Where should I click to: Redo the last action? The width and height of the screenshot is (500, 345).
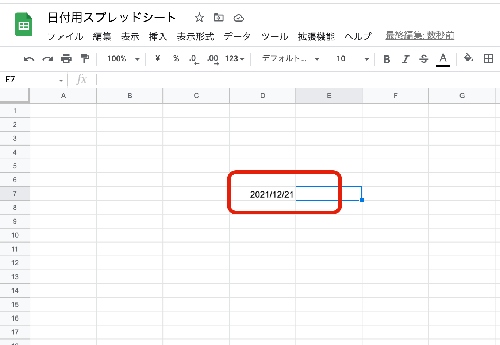[x=48, y=59]
